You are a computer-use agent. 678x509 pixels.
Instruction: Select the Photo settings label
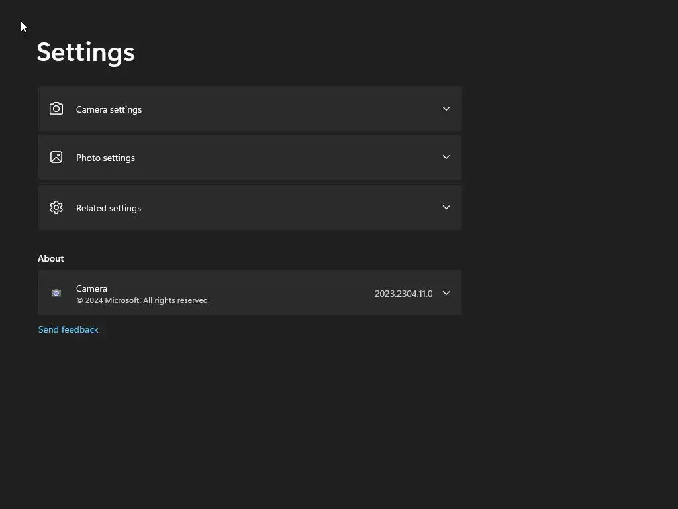coord(105,158)
